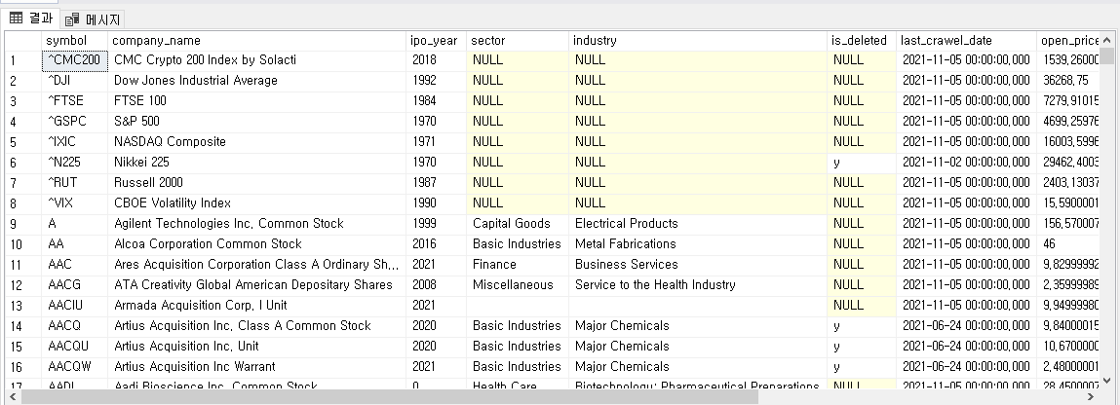Click open_price 46 cell in AA row

tap(1068, 244)
